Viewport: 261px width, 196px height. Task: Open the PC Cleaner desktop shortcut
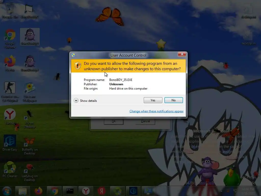pyautogui.click(x=10, y=169)
